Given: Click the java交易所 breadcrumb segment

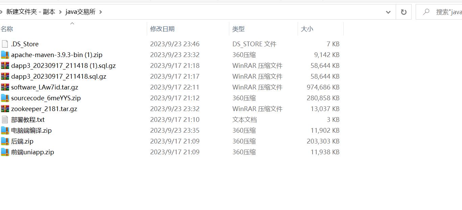Looking at the screenshot, I should coord(80,12).
